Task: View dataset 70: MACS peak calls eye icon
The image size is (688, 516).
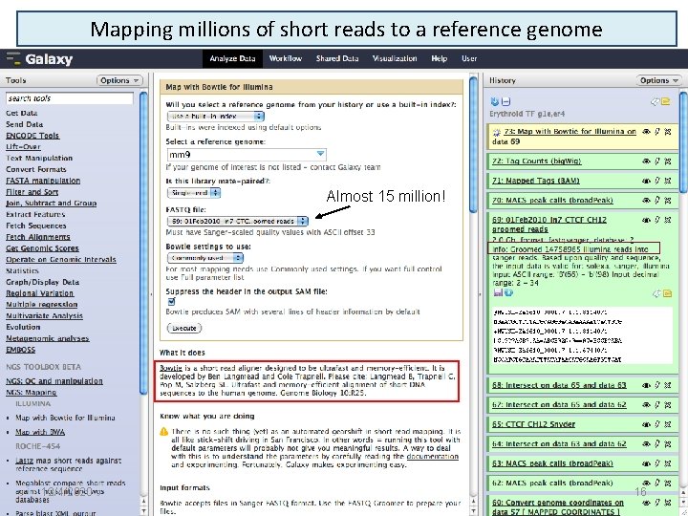Action: (x=646, y=201)
